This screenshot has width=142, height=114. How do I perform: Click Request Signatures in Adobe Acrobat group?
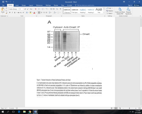pos(128,11)
